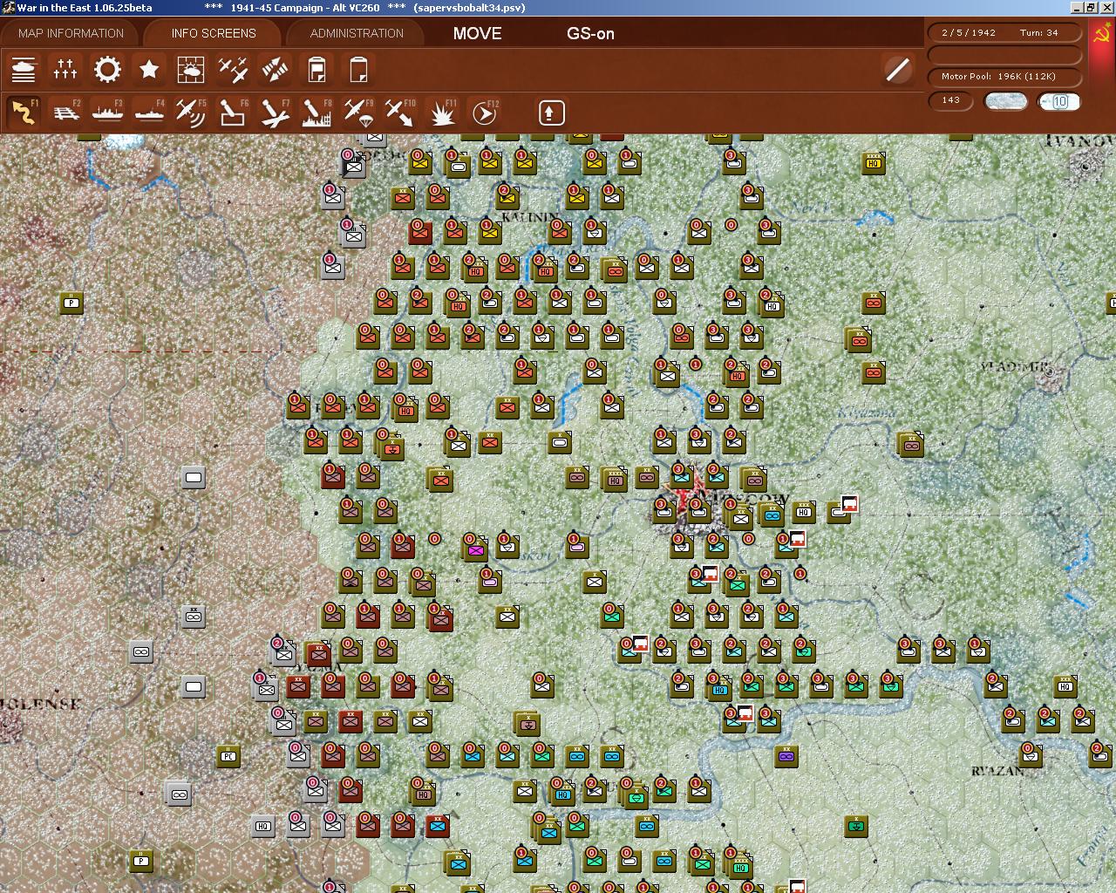
Task: Click the end turn arrow (F12)
Action: click(x=484, y=112)
